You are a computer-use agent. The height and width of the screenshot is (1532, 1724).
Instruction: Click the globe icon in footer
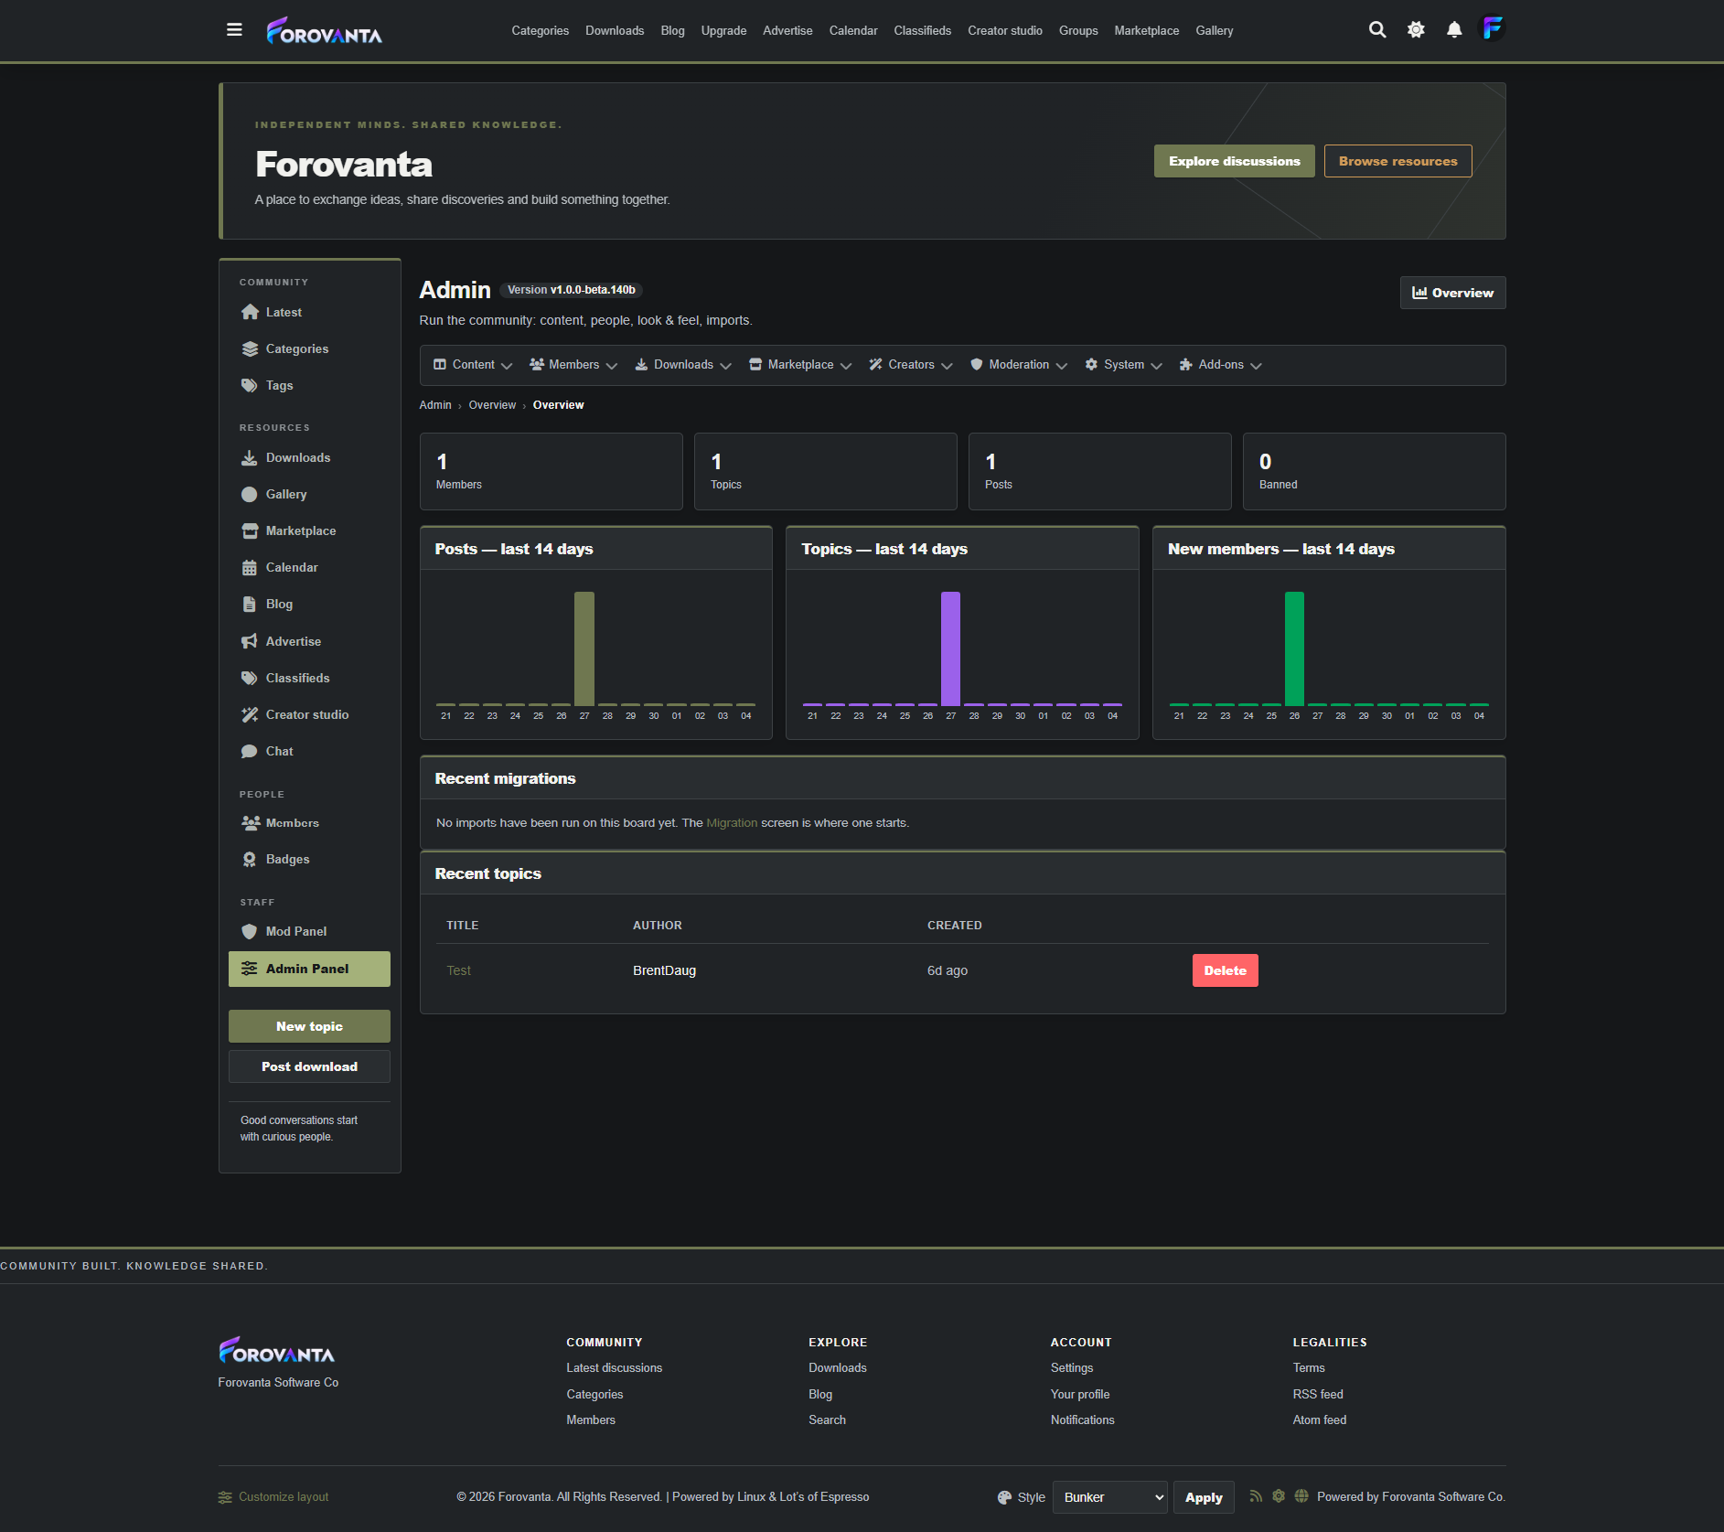[1301, 1496]
